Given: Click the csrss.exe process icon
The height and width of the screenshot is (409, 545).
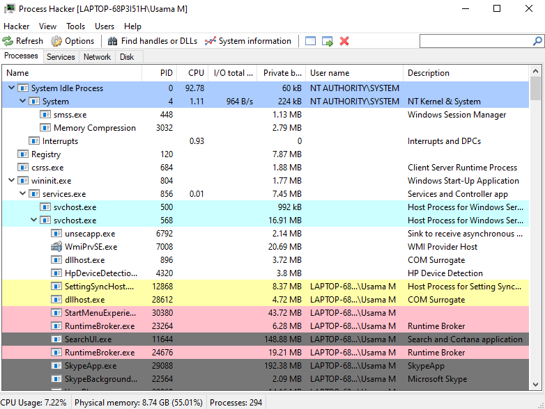Looking at the screenshot, I should pos(23,167).
